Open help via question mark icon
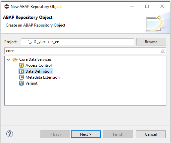Screen dimensions: 171x143 [x=10, y=134]
